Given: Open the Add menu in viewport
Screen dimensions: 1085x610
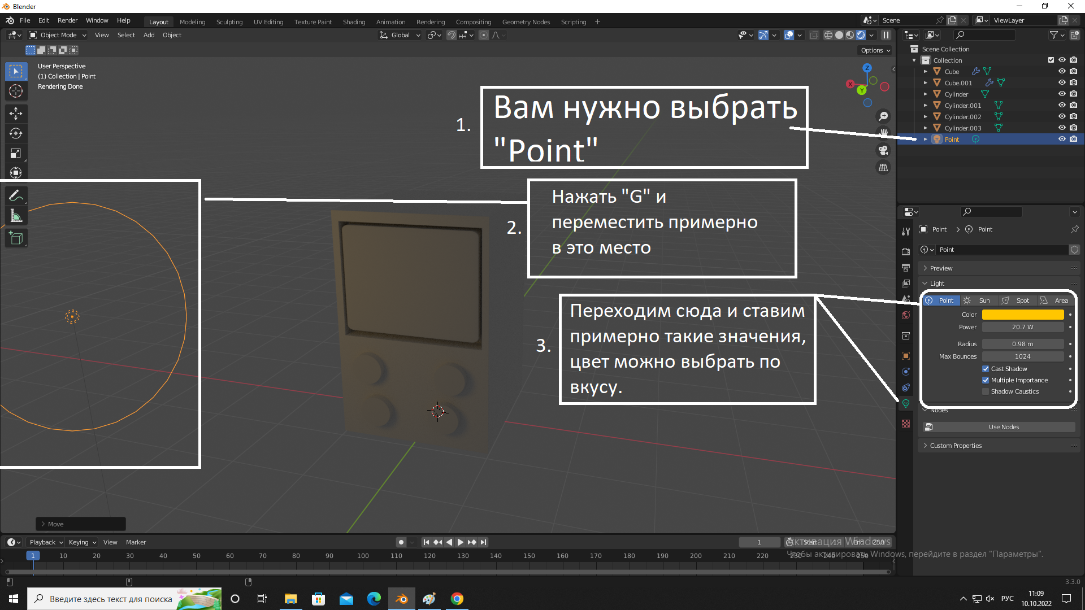Looking at the screenshot, I should click(149, 35).
